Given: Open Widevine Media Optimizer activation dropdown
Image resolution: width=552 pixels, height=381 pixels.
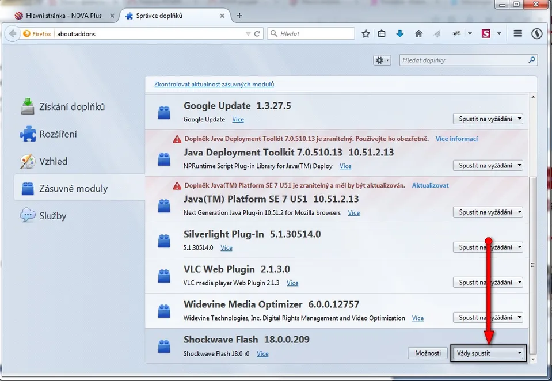Looking at the screenshot, I should tap(488, 318).
